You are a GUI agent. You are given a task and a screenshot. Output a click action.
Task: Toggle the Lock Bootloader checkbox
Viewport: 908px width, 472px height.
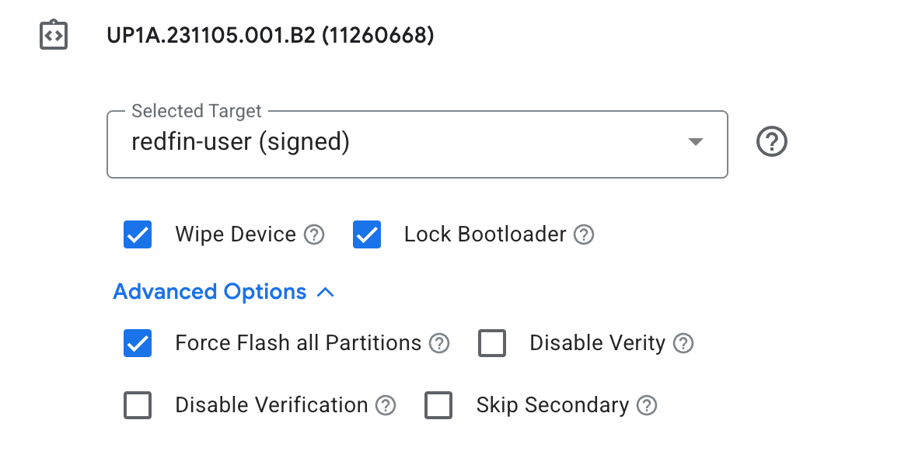[367, 234]
